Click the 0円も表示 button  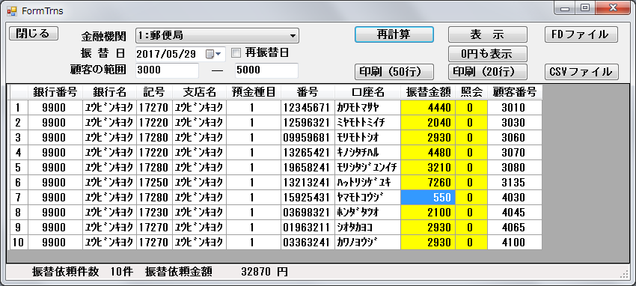[x=488, y=54]
